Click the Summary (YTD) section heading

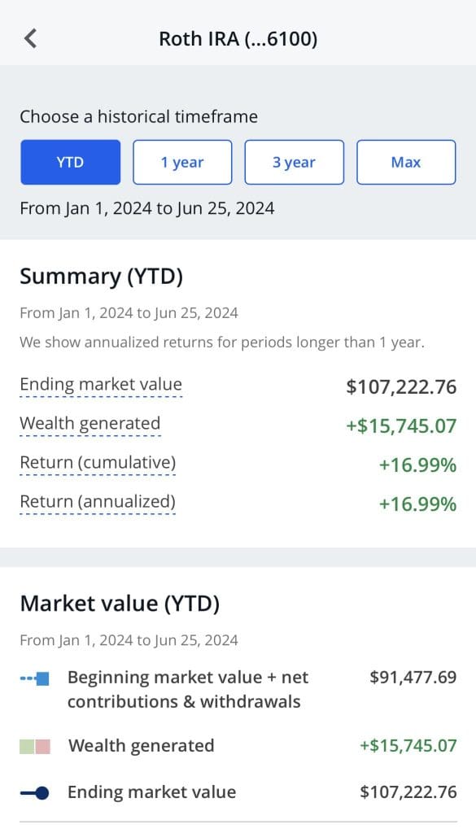[103, 276]
